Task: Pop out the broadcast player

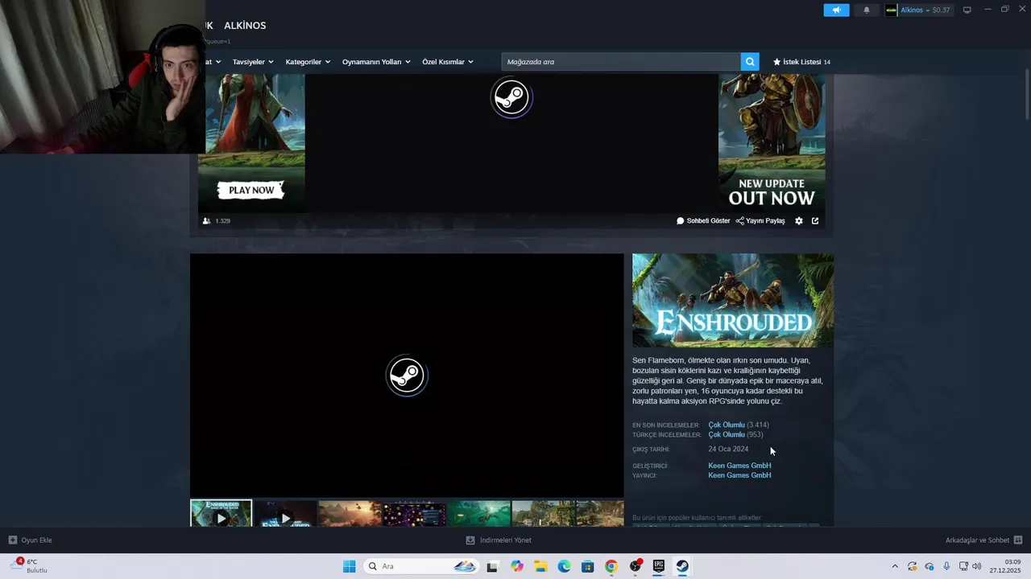Action: tap(815, 221)
